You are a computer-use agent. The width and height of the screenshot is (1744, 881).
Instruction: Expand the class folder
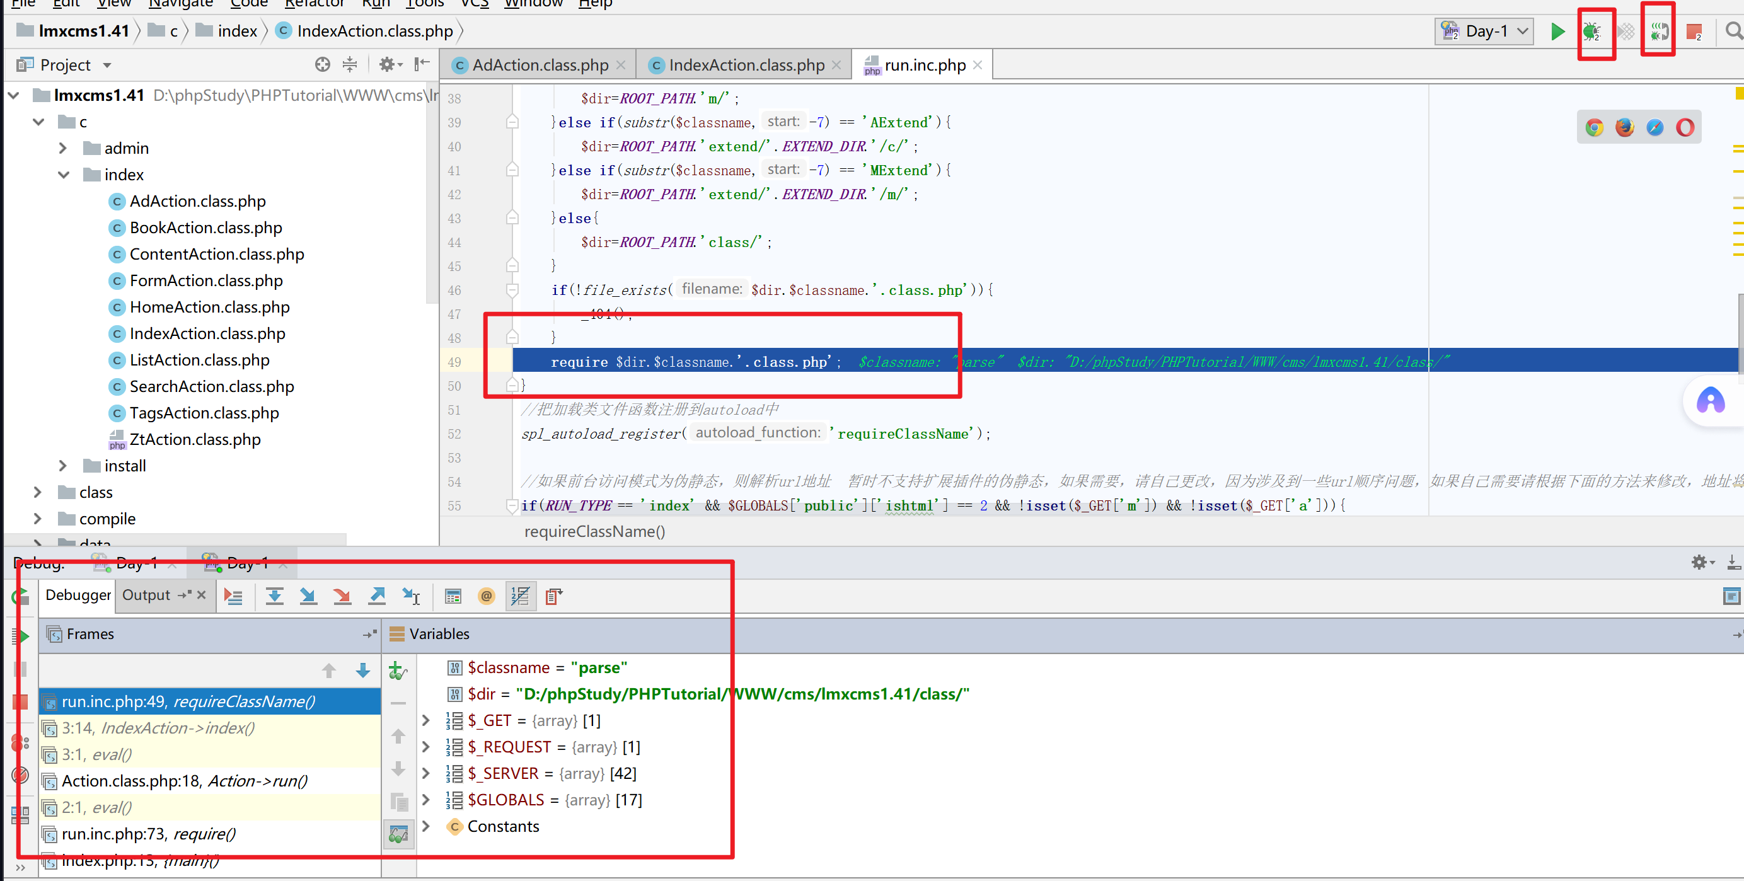38,492
